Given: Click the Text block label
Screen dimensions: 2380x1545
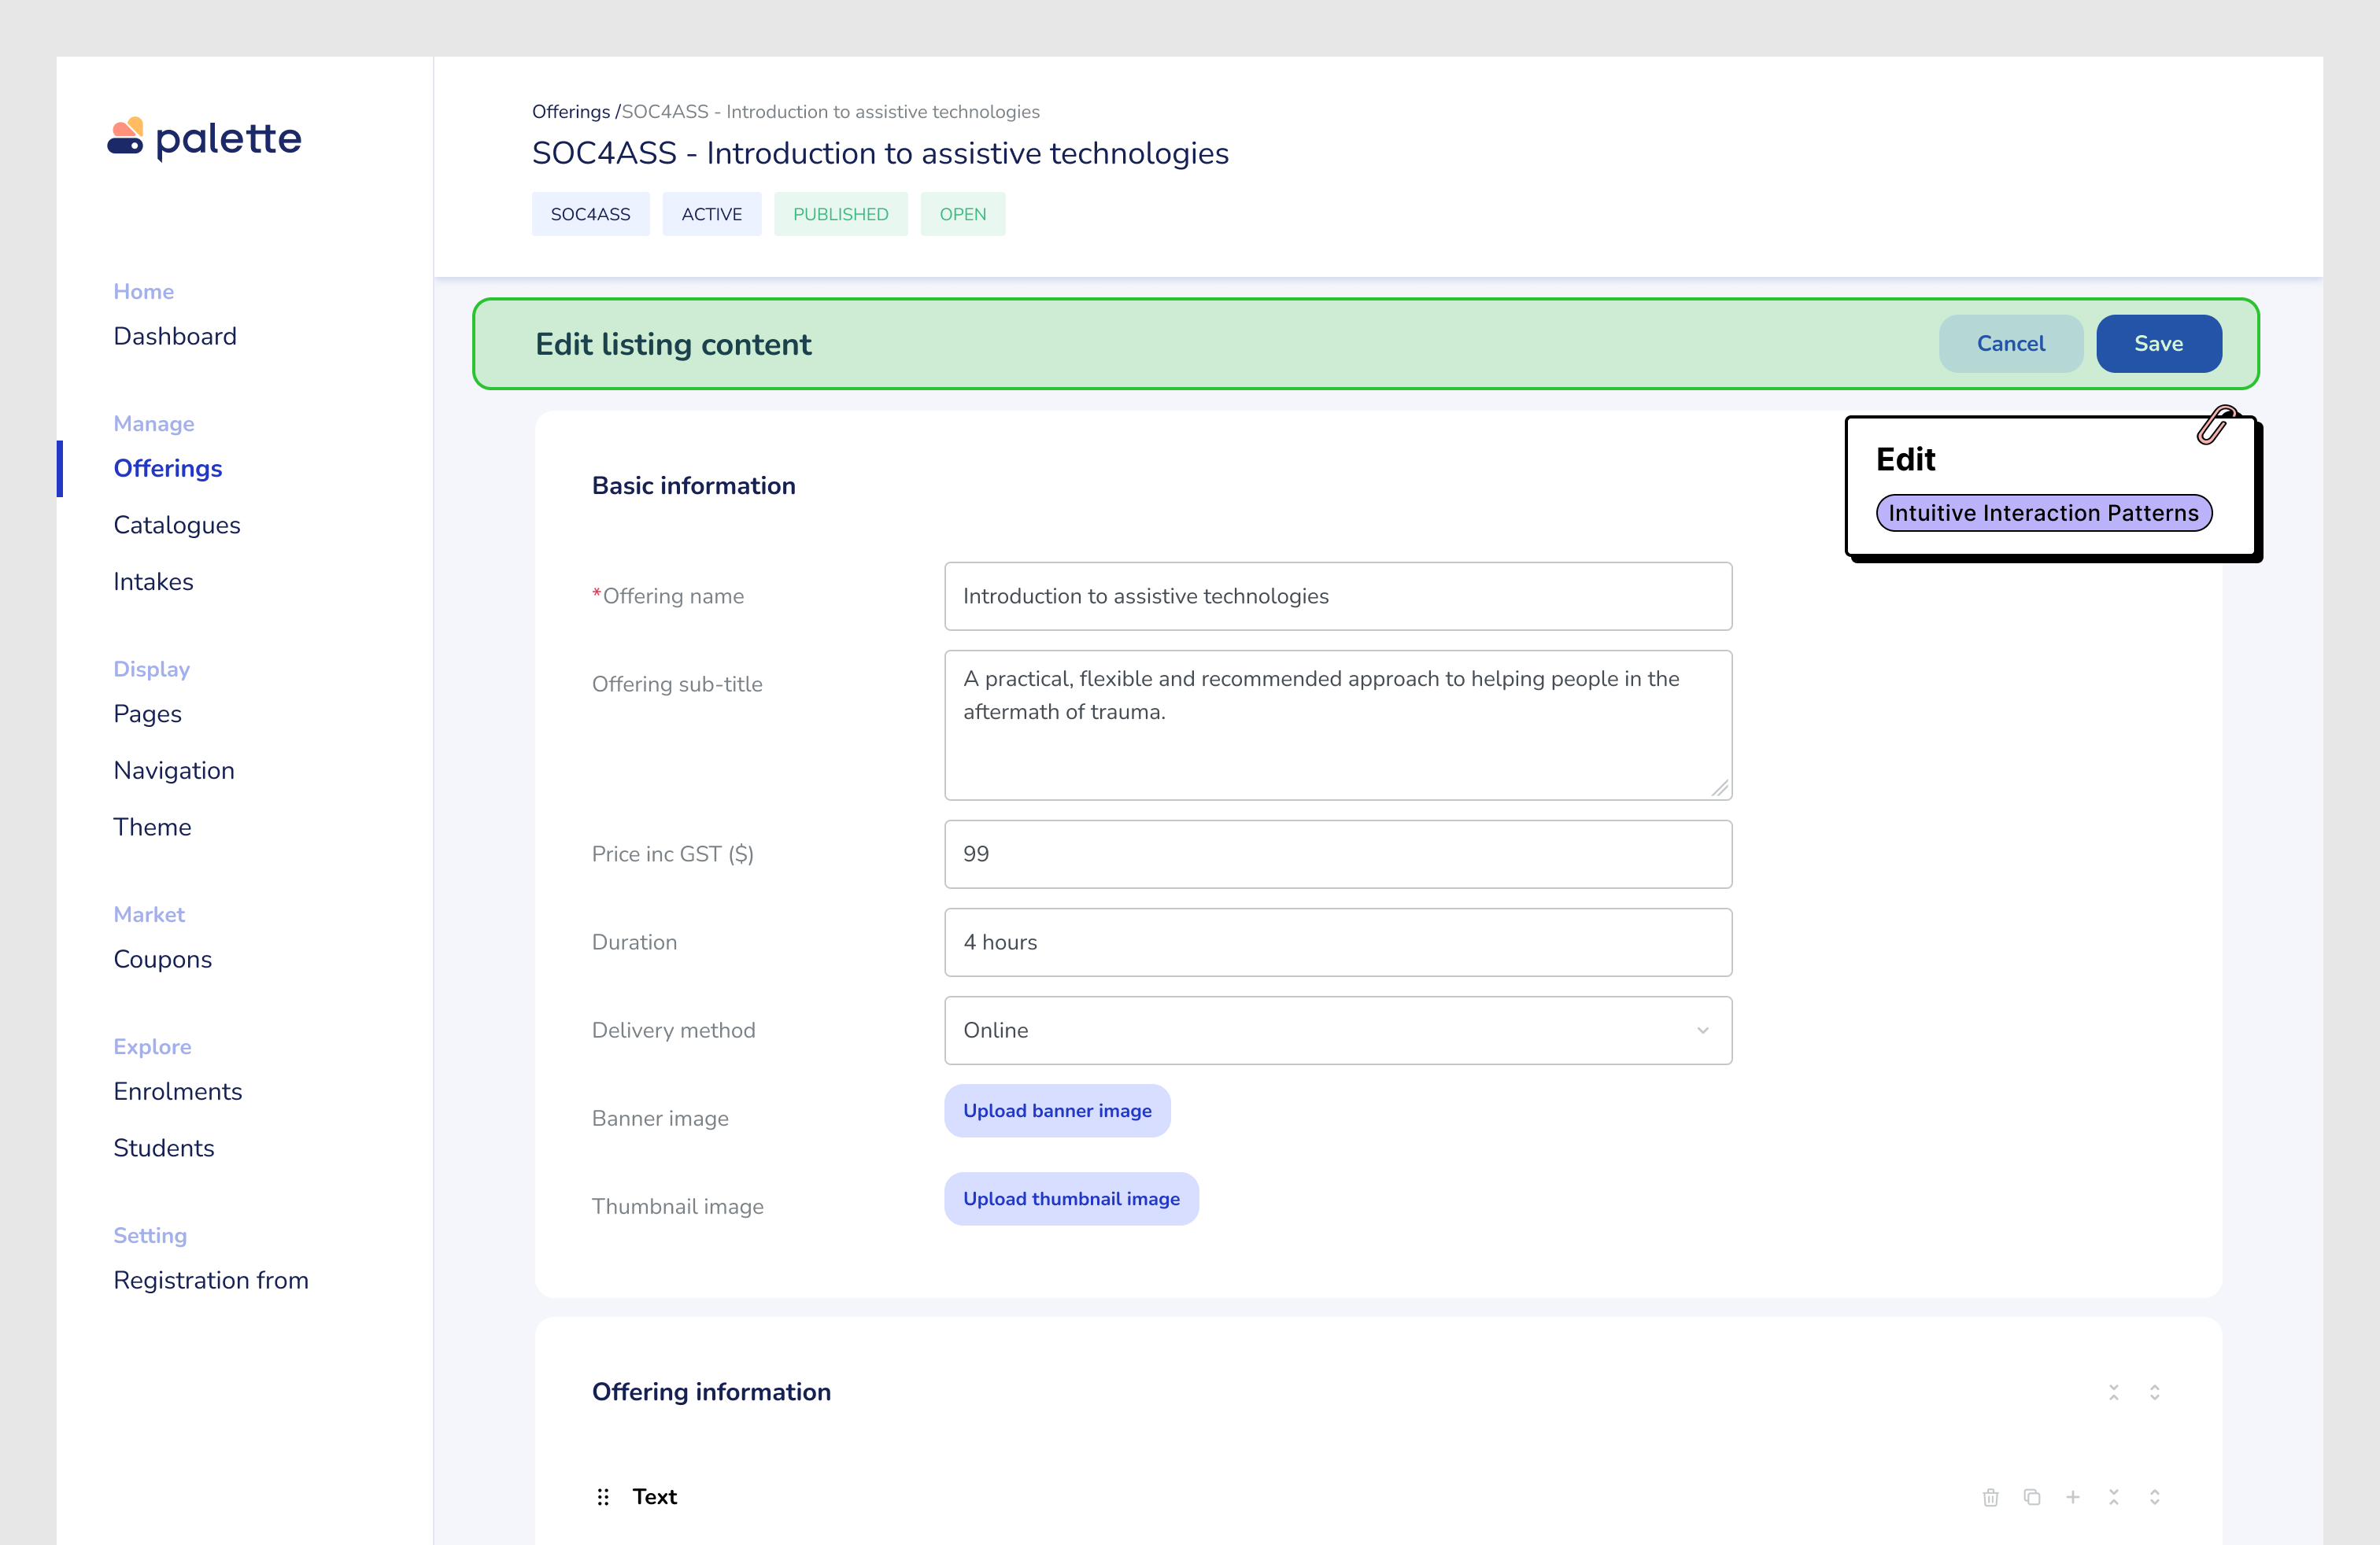Looking at the screenshot, I should pyautogui.click(x=654, y=1496).
